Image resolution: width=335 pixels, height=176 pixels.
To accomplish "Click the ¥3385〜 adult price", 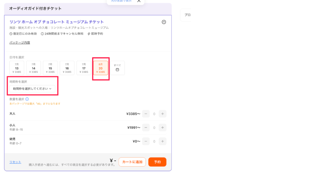I will click(x=133, y=114).
